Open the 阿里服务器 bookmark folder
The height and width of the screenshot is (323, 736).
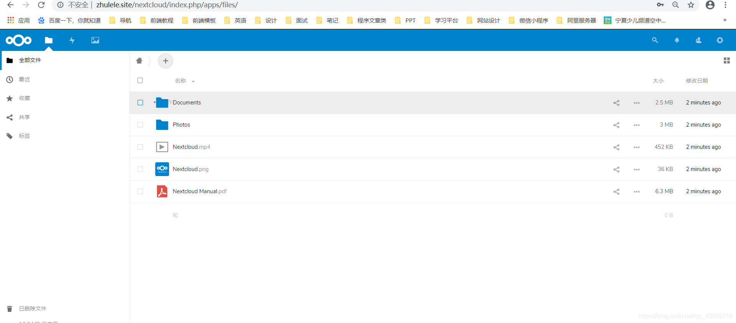[x=577, y=20]
